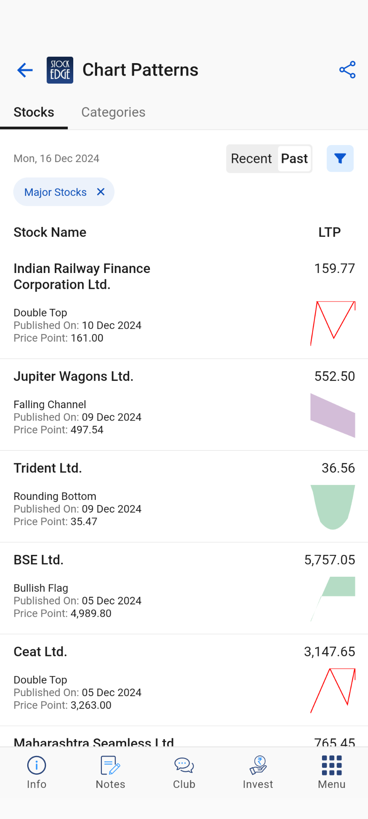Open Indian Railway Finance Corporation Ltd. entry
Viewport: 368px width, 819px height.
coord(82,276)
